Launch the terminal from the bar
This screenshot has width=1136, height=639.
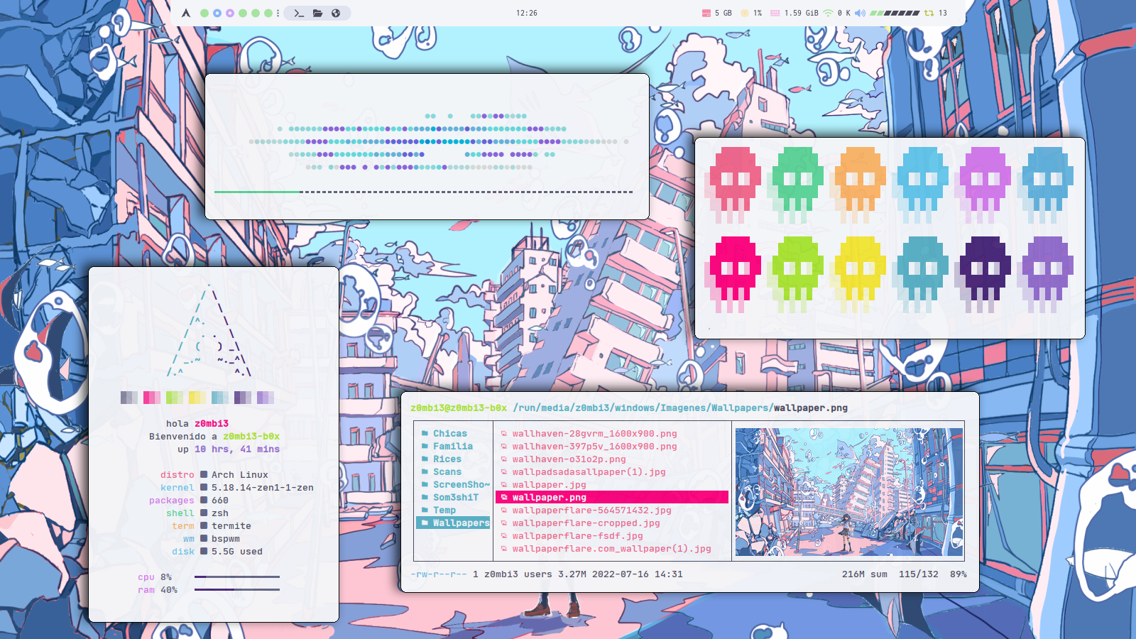(299, 13)
